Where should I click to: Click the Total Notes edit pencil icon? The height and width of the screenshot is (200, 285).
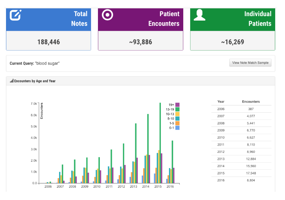[15, 15]
